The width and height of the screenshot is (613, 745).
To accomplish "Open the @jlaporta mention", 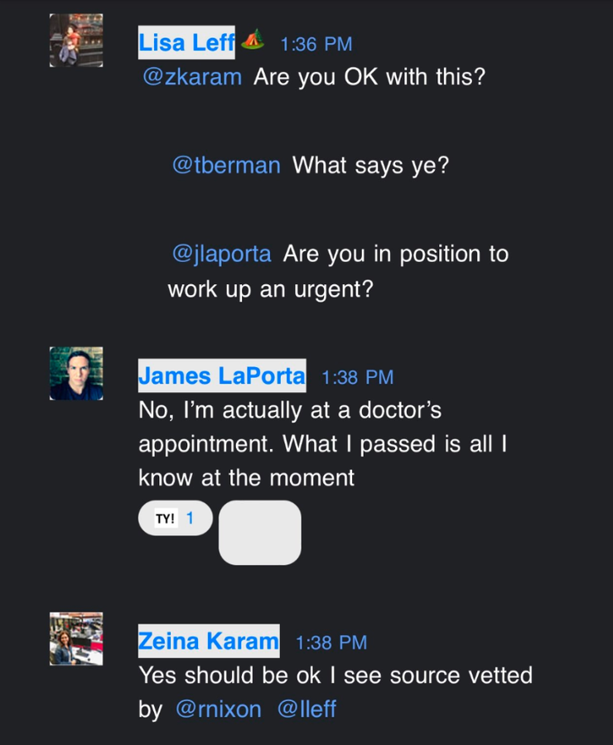I will [x=221, y=254].
